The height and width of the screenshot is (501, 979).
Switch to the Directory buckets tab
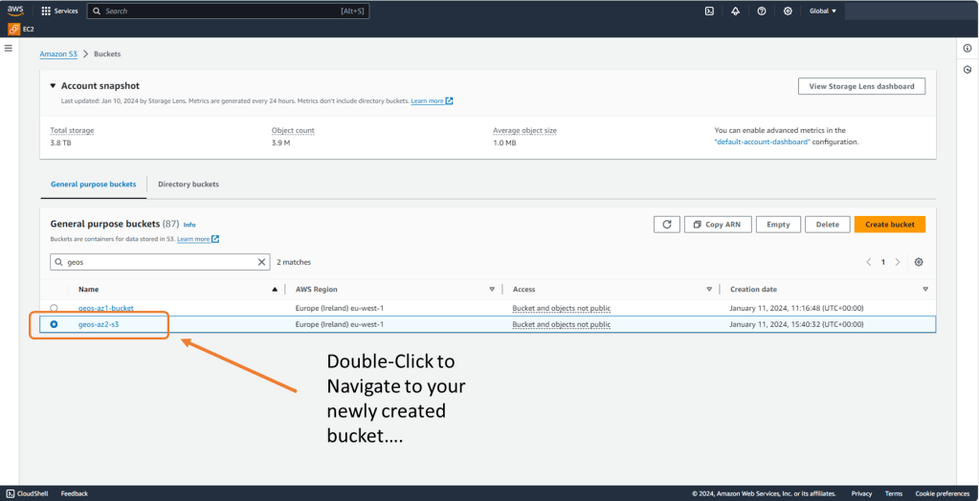coord(188,184)
